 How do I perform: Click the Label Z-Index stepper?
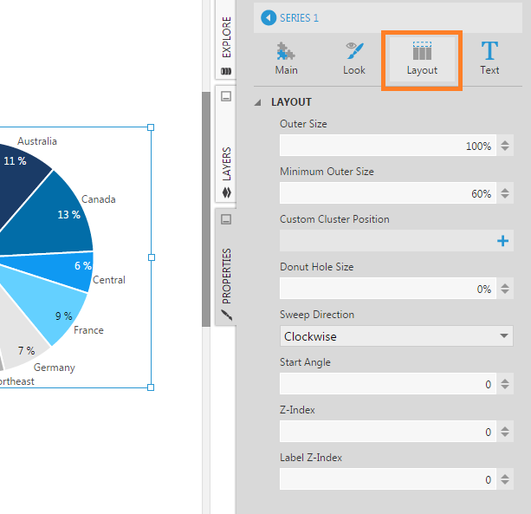[505, 479]
